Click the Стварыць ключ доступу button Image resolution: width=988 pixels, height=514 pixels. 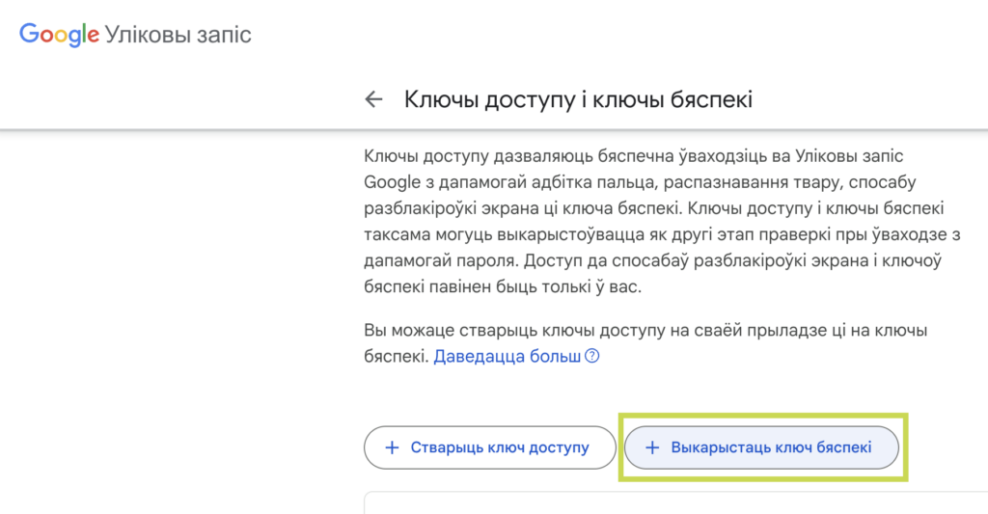pos(489,447)
